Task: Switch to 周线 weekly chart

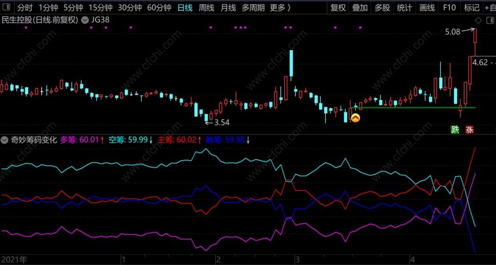Action: 207,8
